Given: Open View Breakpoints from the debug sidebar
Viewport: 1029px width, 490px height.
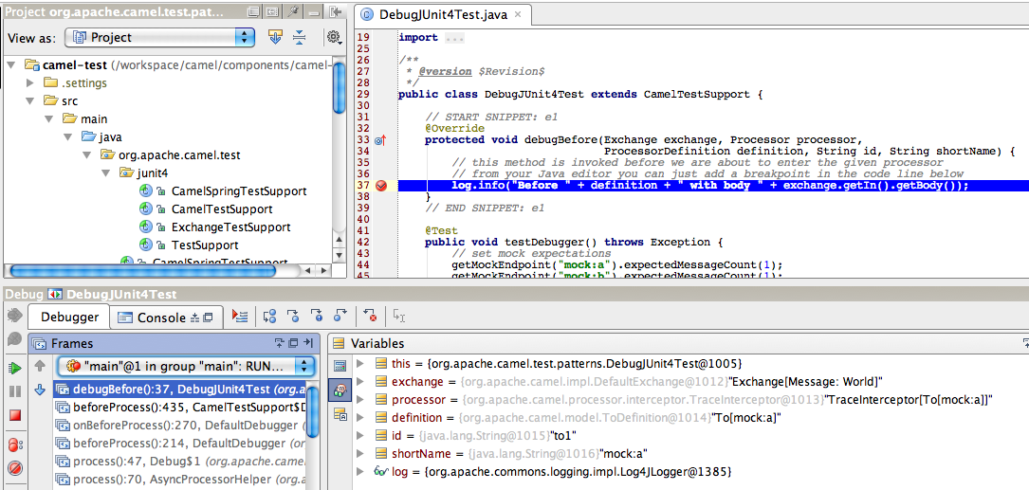Looking at the screenshot, I should [14, 444].
